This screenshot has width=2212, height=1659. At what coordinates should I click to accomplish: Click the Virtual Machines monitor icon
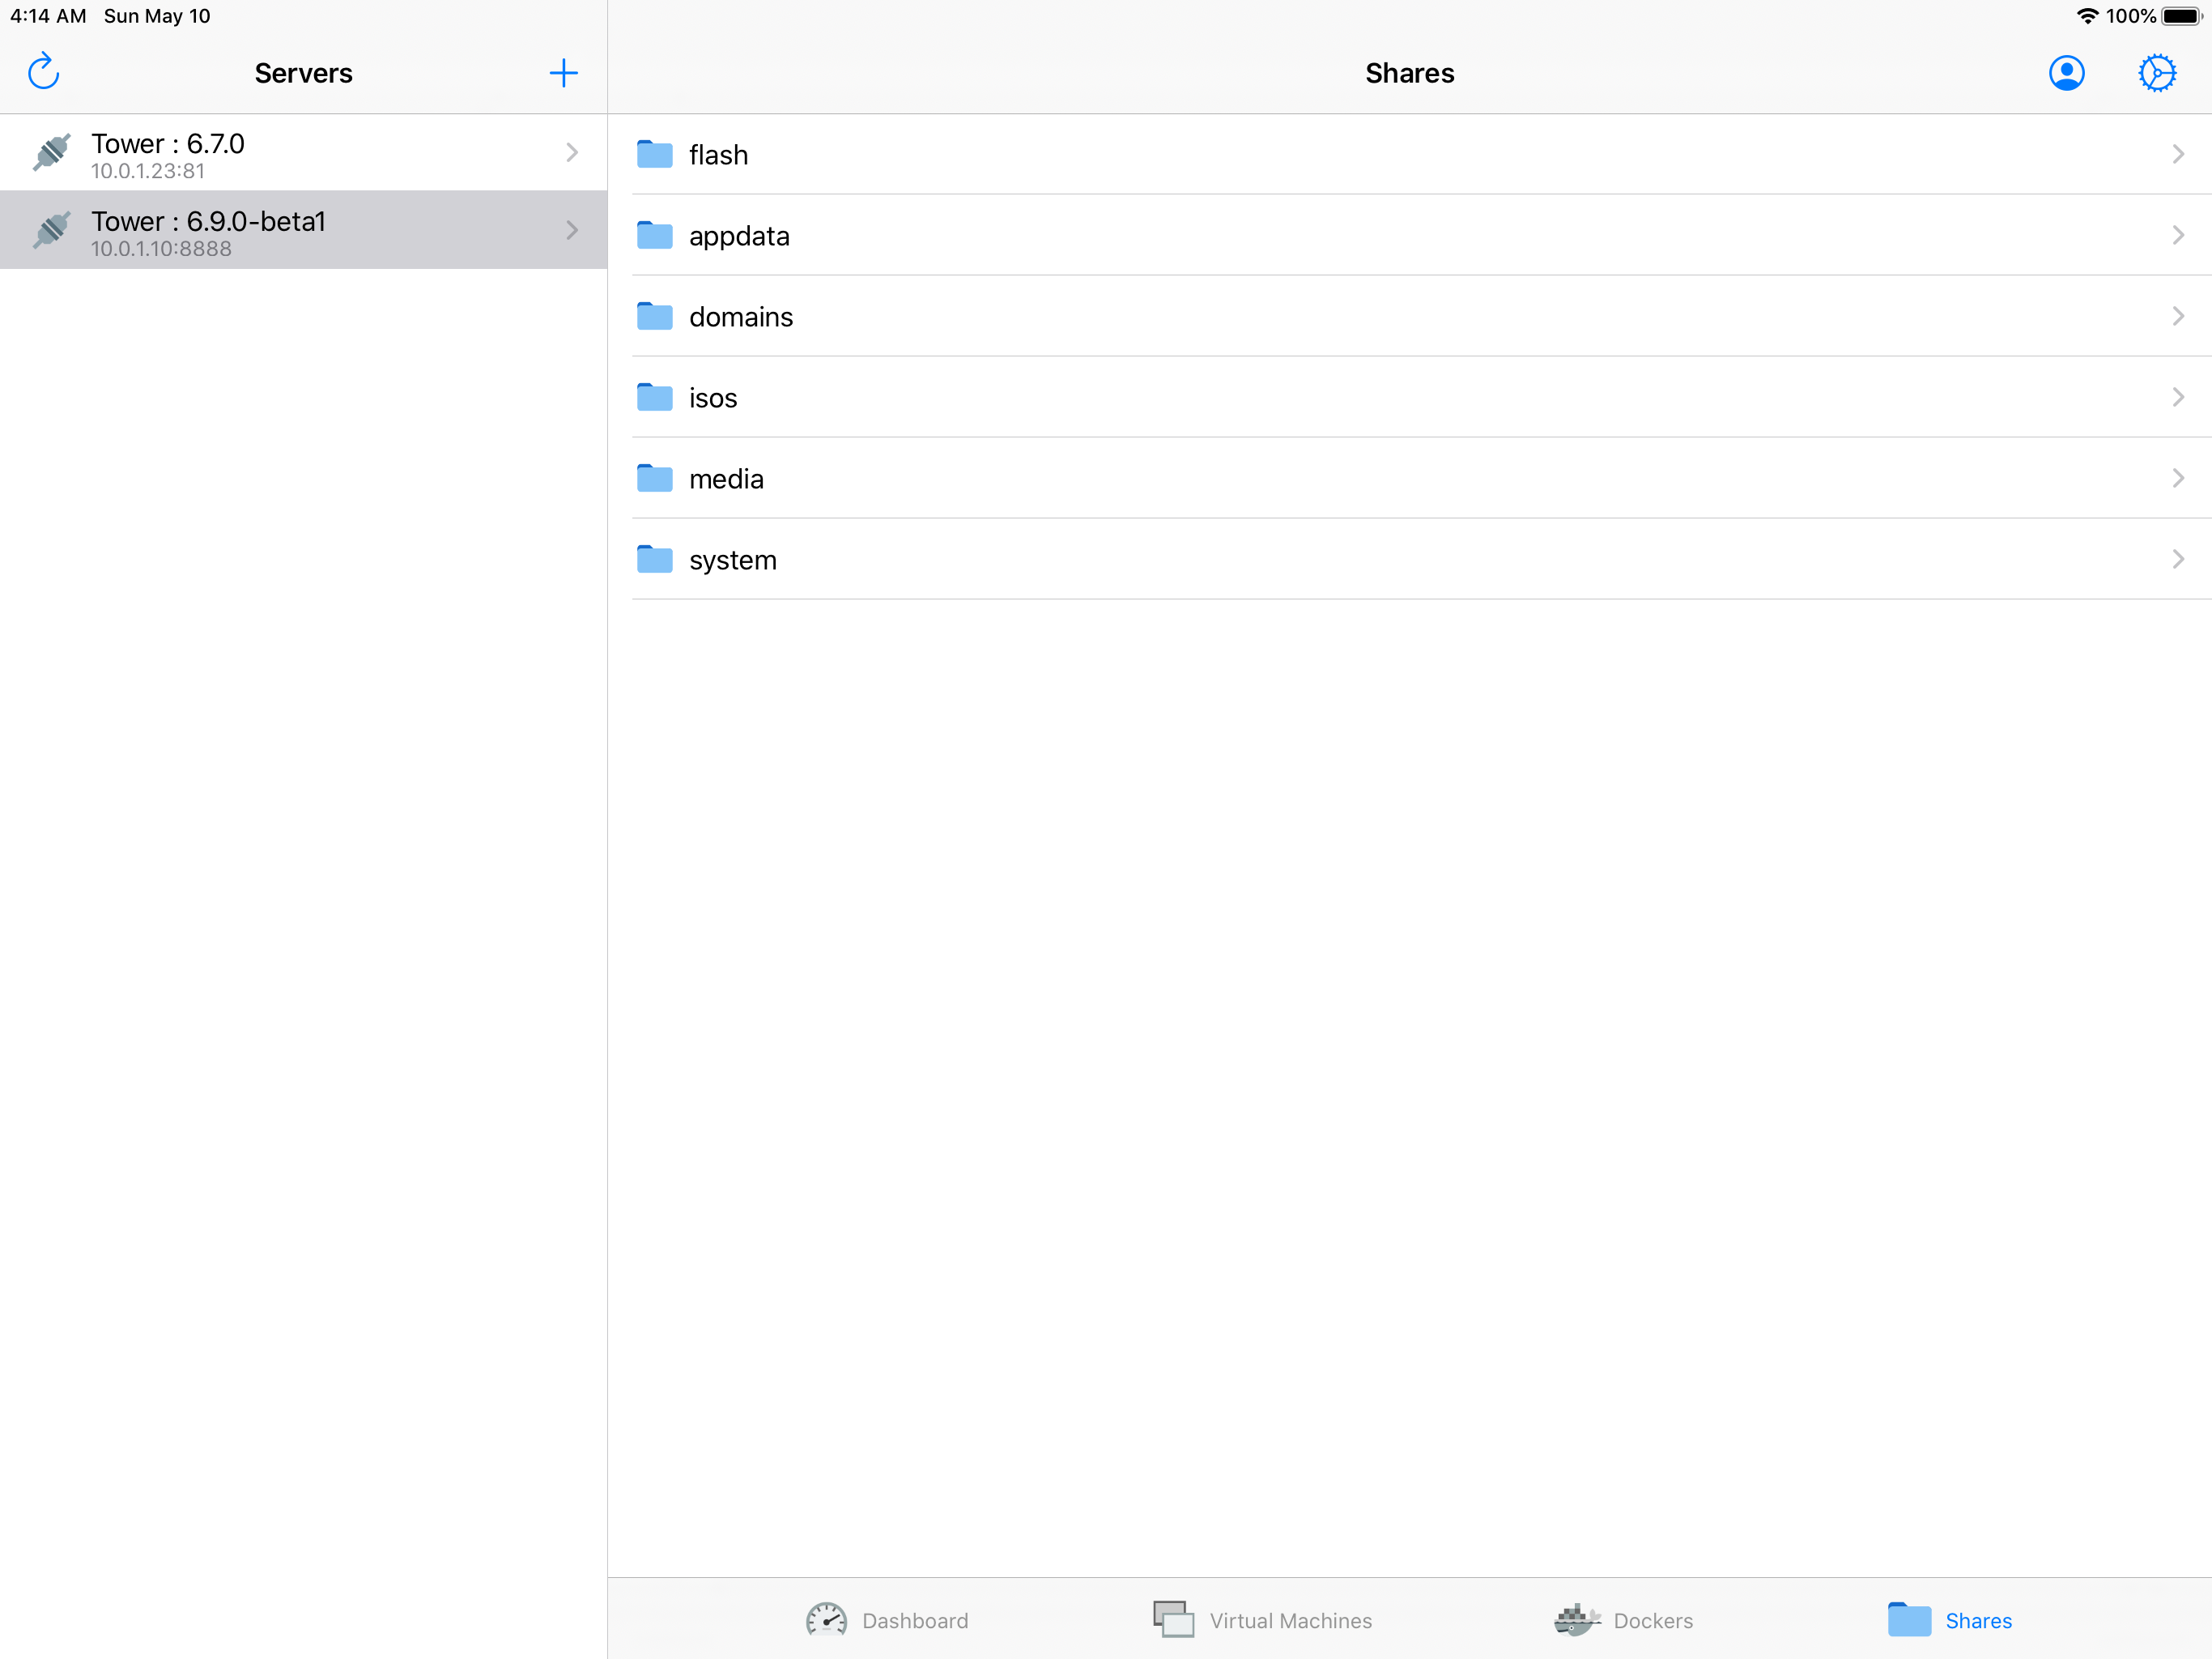1173,1619
